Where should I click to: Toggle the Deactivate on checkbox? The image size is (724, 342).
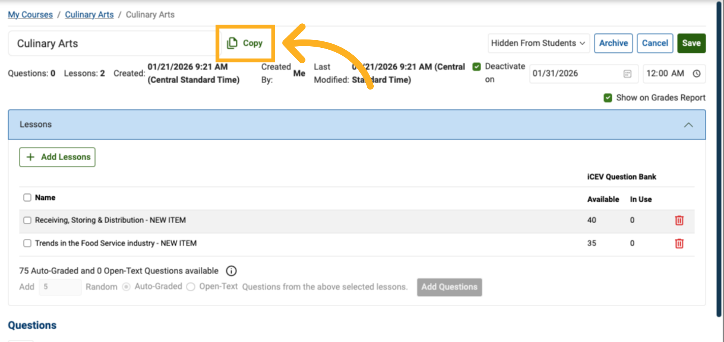point(477,67)
